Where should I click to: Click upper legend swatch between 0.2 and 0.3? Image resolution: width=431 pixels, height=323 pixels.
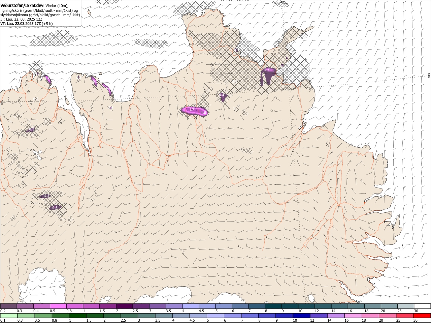click(8, 306)
